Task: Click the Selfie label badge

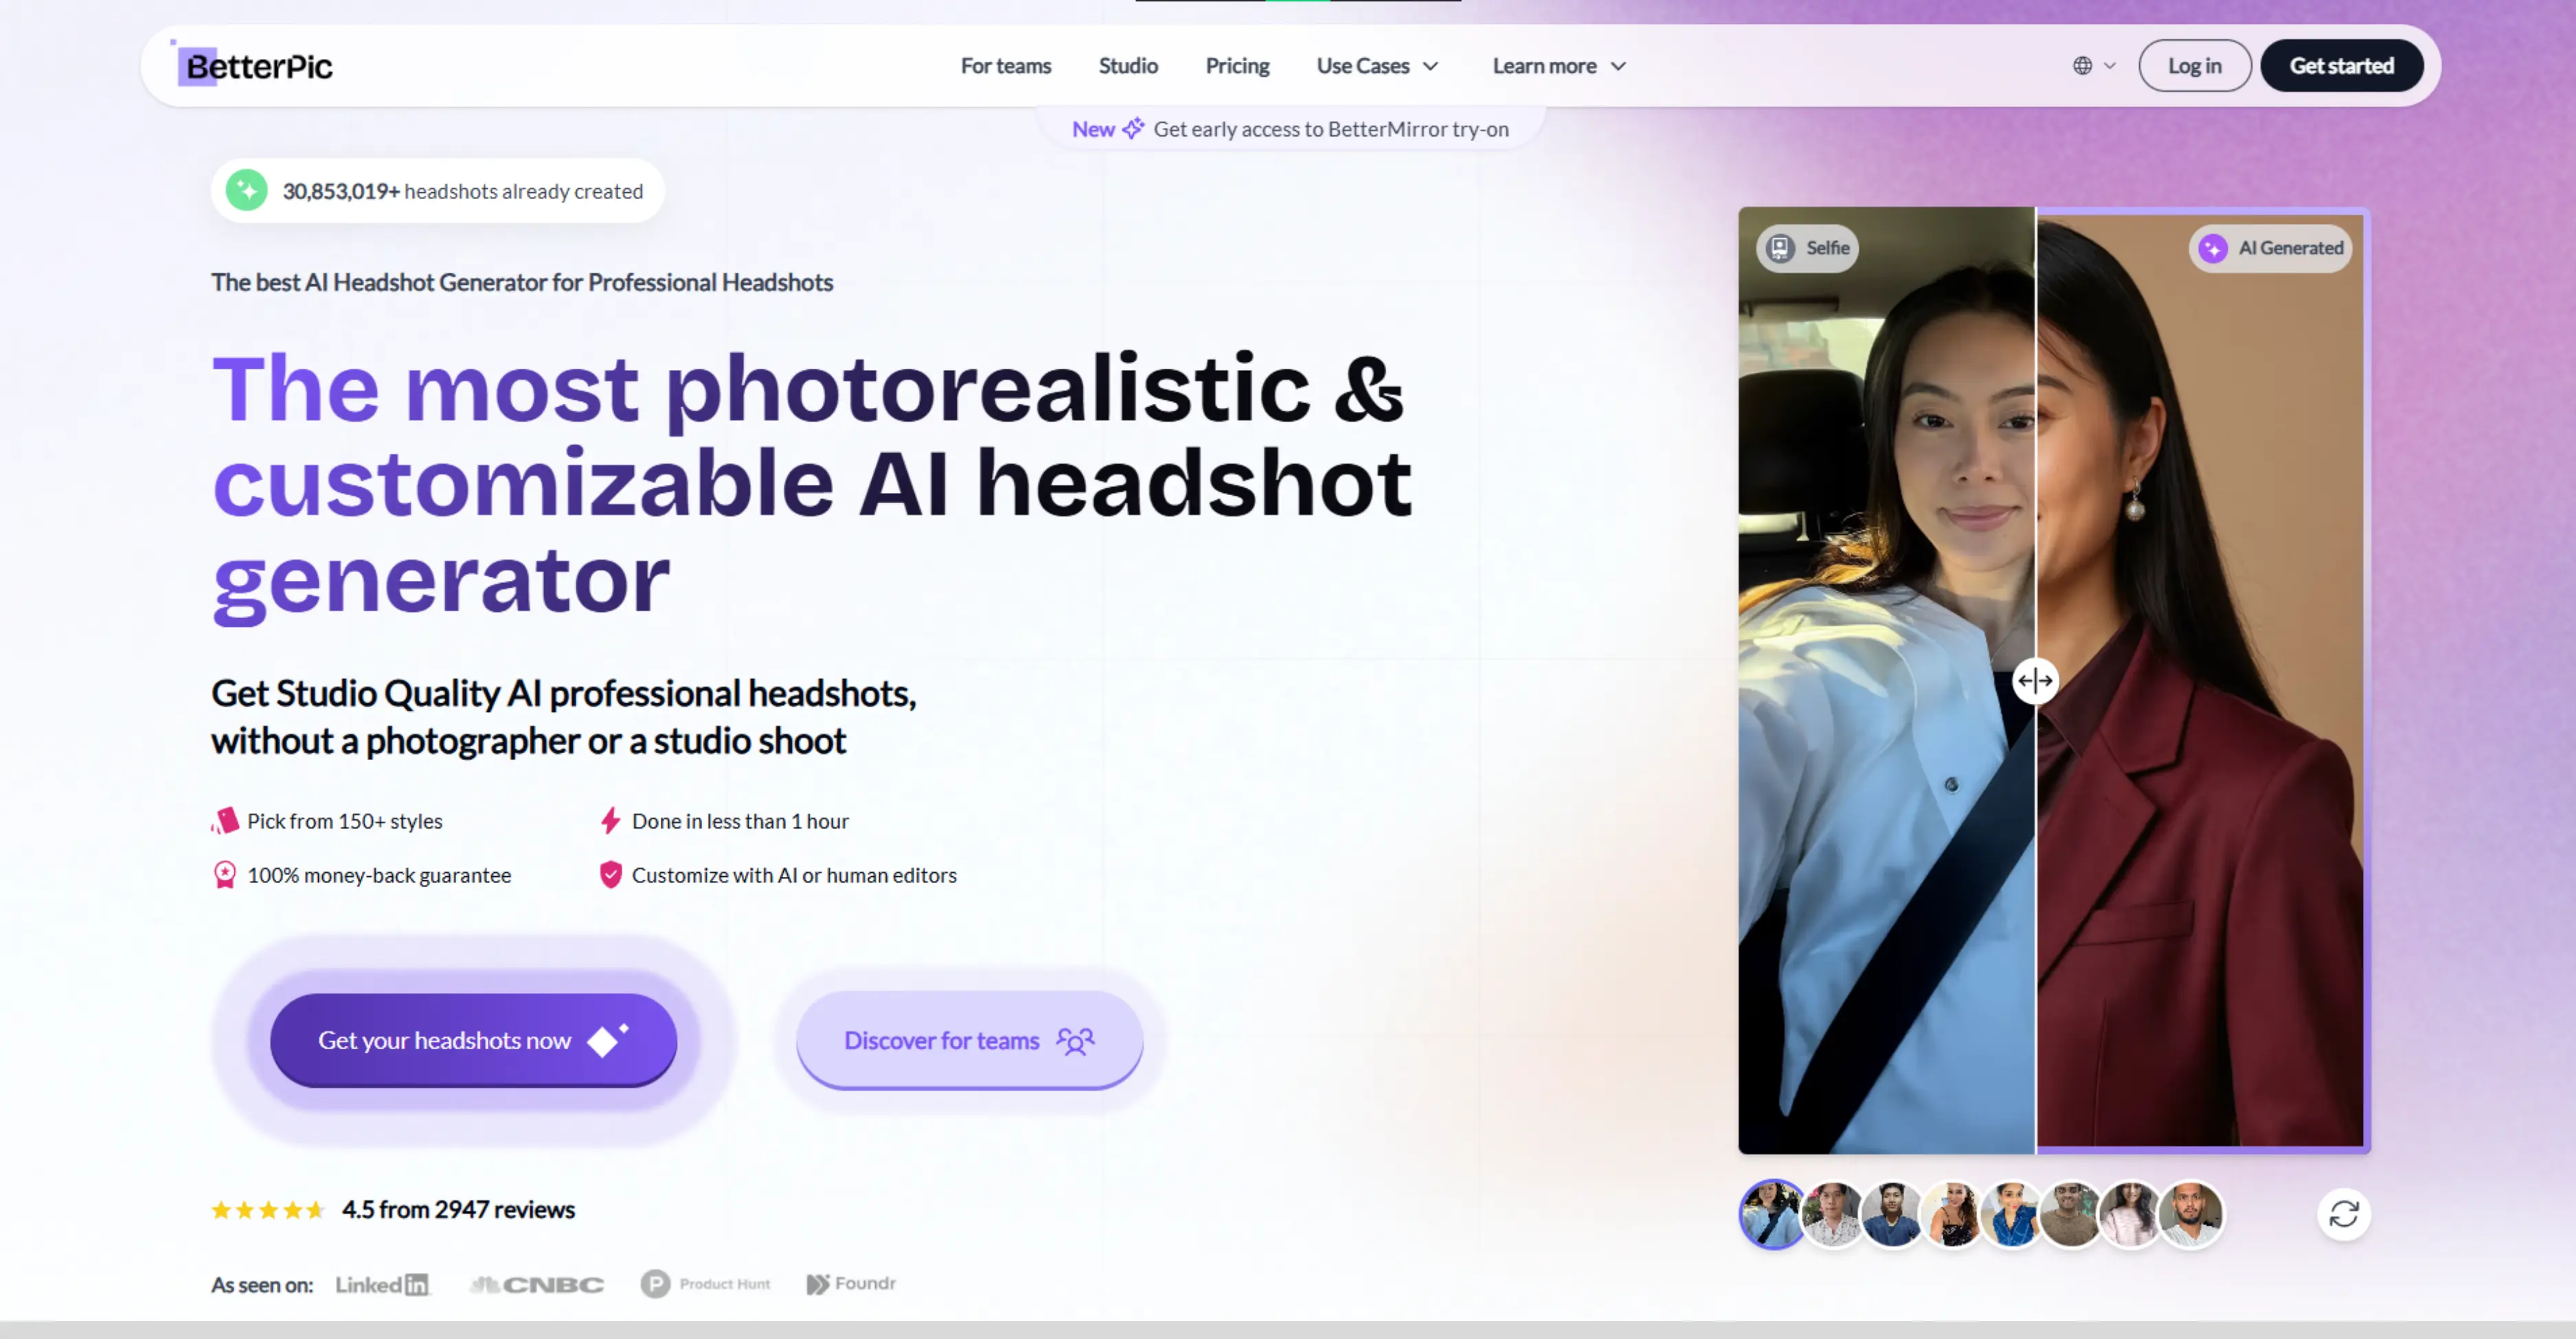Action: tap(1807, 248)
